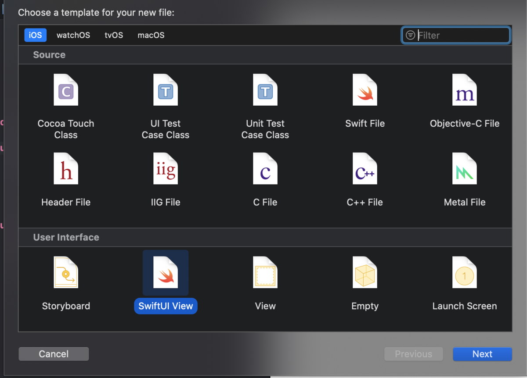Click the filter icon in search field
This screenshot has height=378, width=527.
click(x=410, y=36)
